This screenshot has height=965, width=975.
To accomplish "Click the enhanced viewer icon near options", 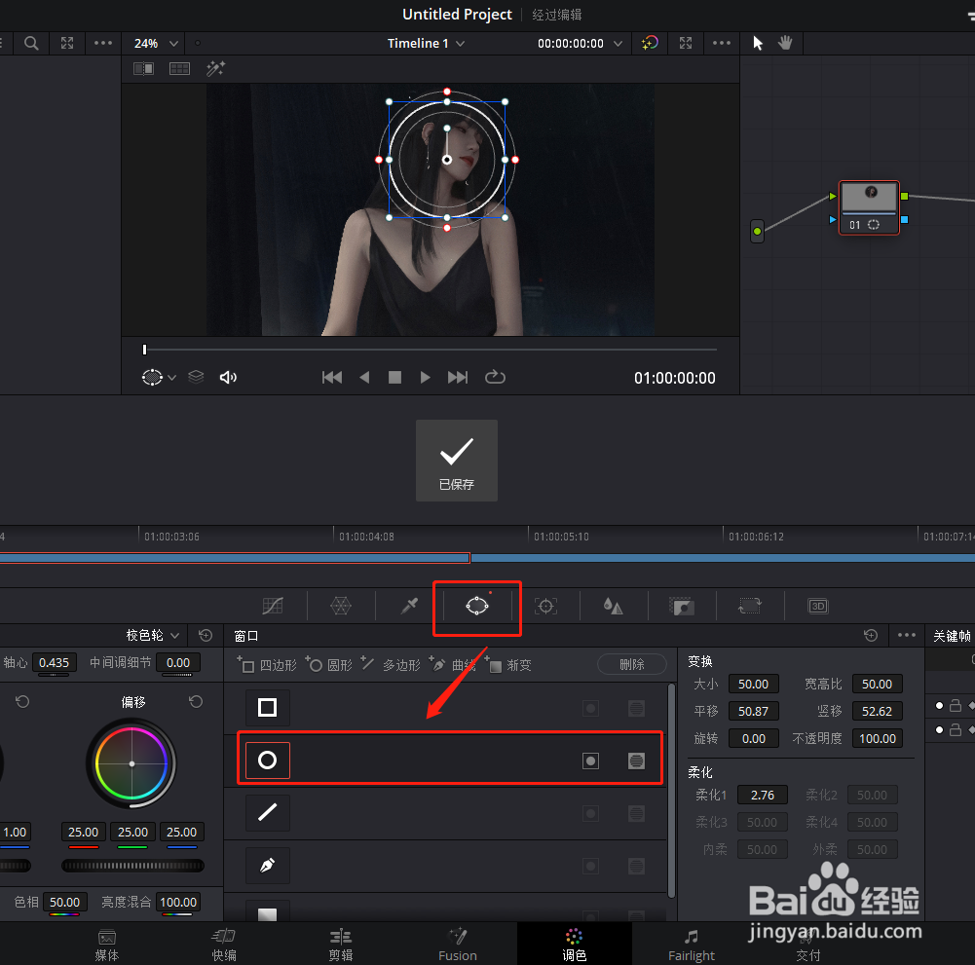I will pyautogui.click(x=686, y=43).
